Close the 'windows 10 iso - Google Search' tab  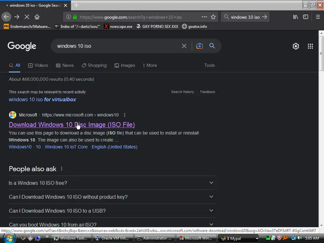coord(65,5)
